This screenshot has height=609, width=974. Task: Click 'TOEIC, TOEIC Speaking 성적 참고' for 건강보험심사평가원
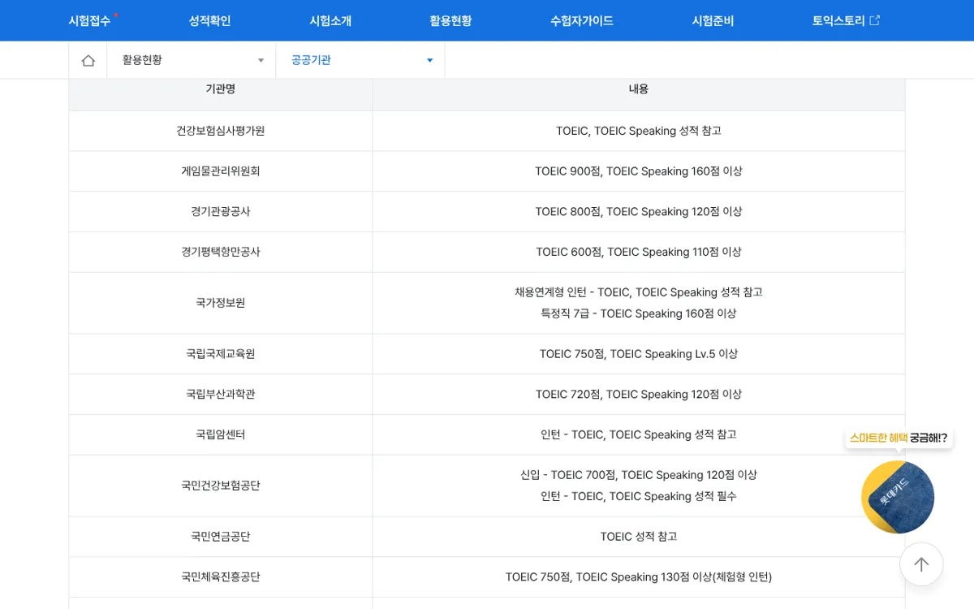(639, 131)
